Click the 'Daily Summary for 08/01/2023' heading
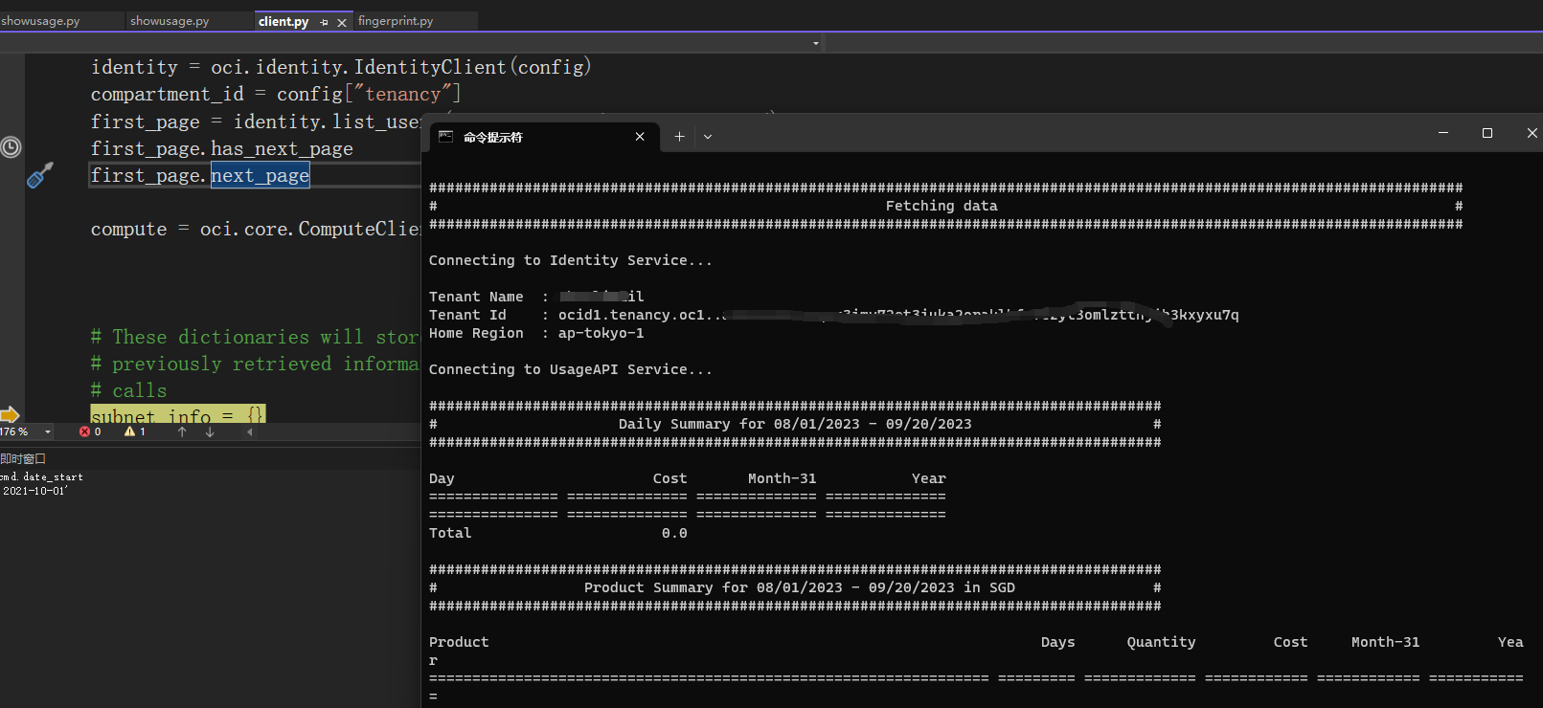1543x708 pixels. click(x=795, y=424)
